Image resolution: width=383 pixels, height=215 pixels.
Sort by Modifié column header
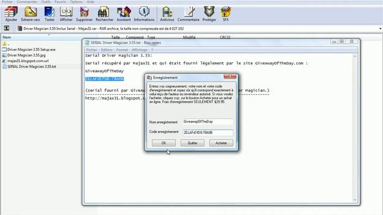click(189, 37)
